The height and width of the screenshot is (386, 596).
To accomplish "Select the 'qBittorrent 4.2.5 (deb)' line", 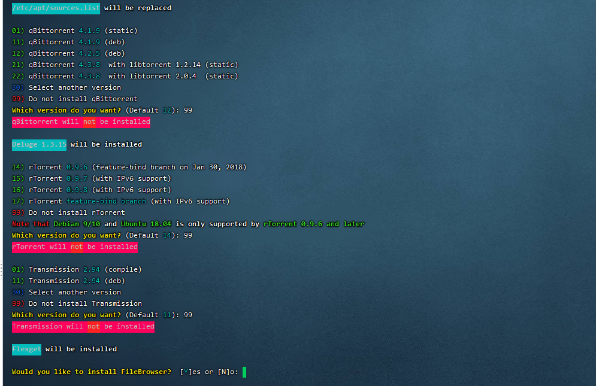I will (x=68, y=54).
